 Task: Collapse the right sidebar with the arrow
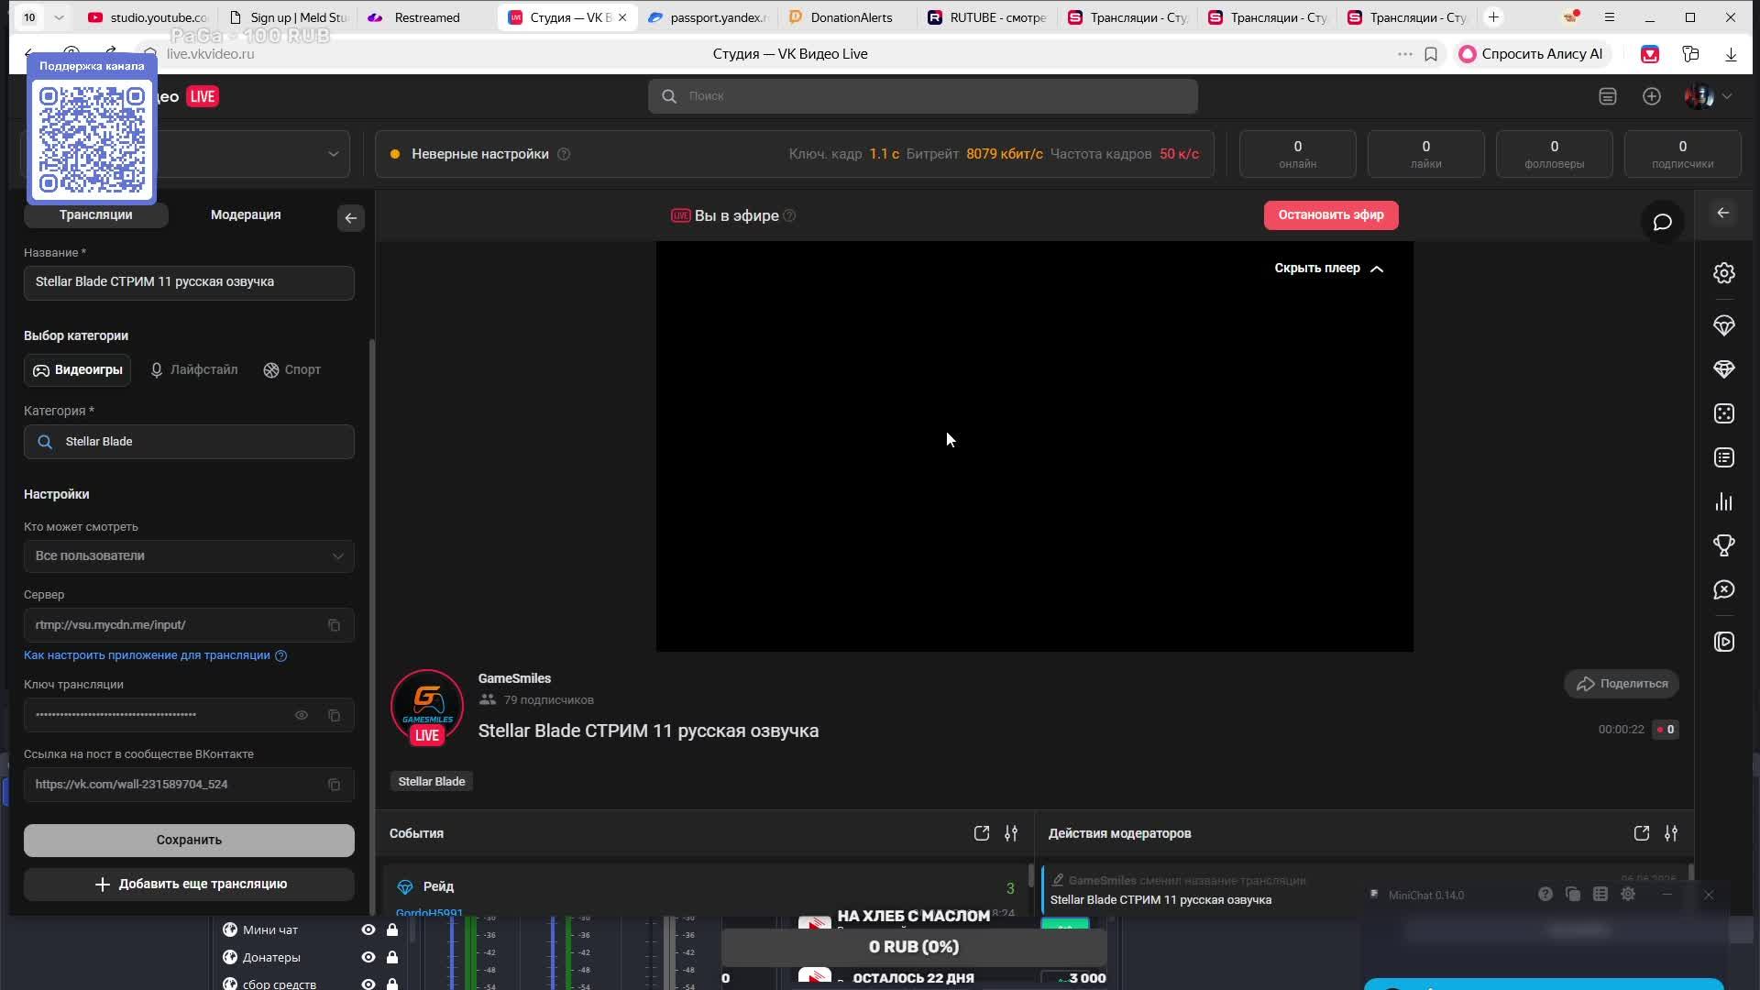click(x=1723, y=213)
